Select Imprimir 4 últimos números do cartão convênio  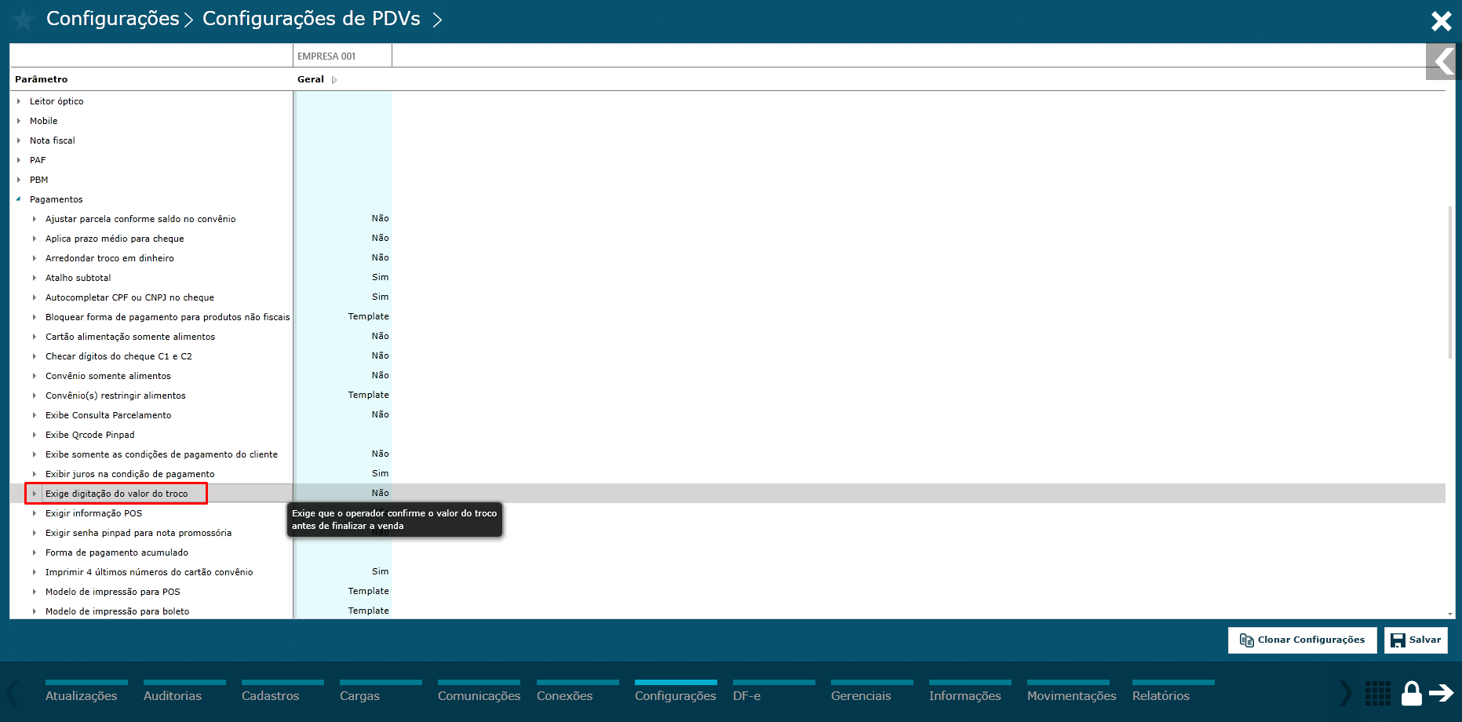149,572
